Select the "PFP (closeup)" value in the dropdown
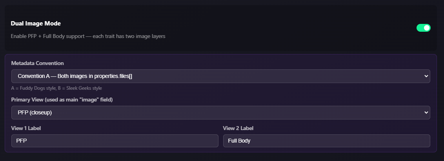 pos(35,112)
